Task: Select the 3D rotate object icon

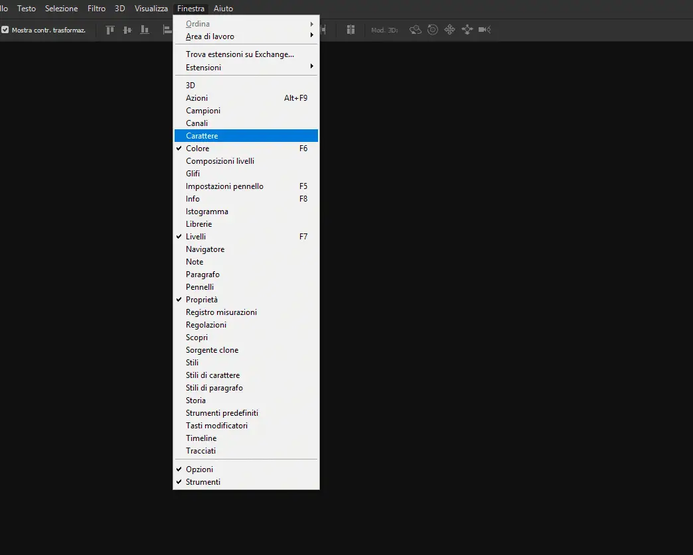Action: tap(415, 30)
